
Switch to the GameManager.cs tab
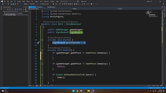(51, 7)
